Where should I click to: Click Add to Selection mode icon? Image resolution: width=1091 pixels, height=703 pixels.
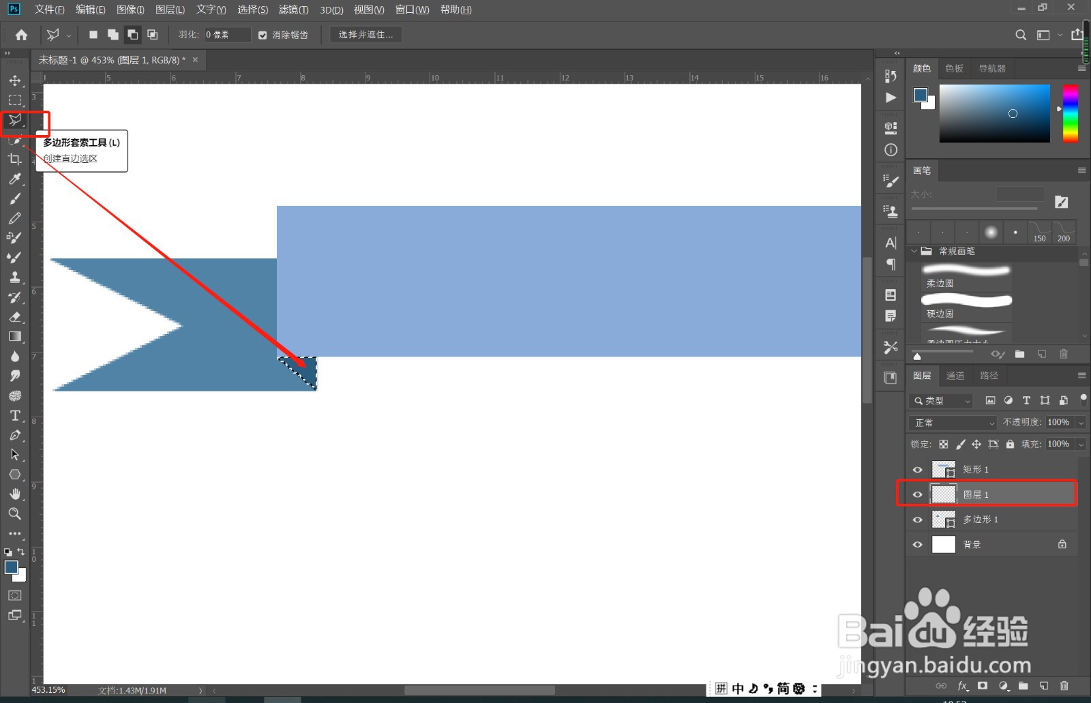coord(113,35)
